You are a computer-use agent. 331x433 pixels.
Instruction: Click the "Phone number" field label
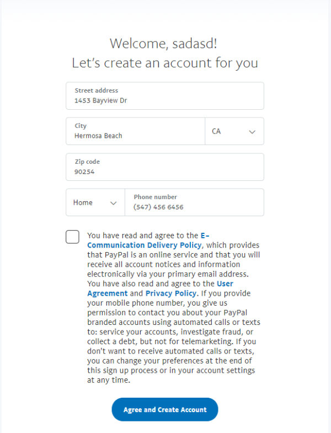155,197
